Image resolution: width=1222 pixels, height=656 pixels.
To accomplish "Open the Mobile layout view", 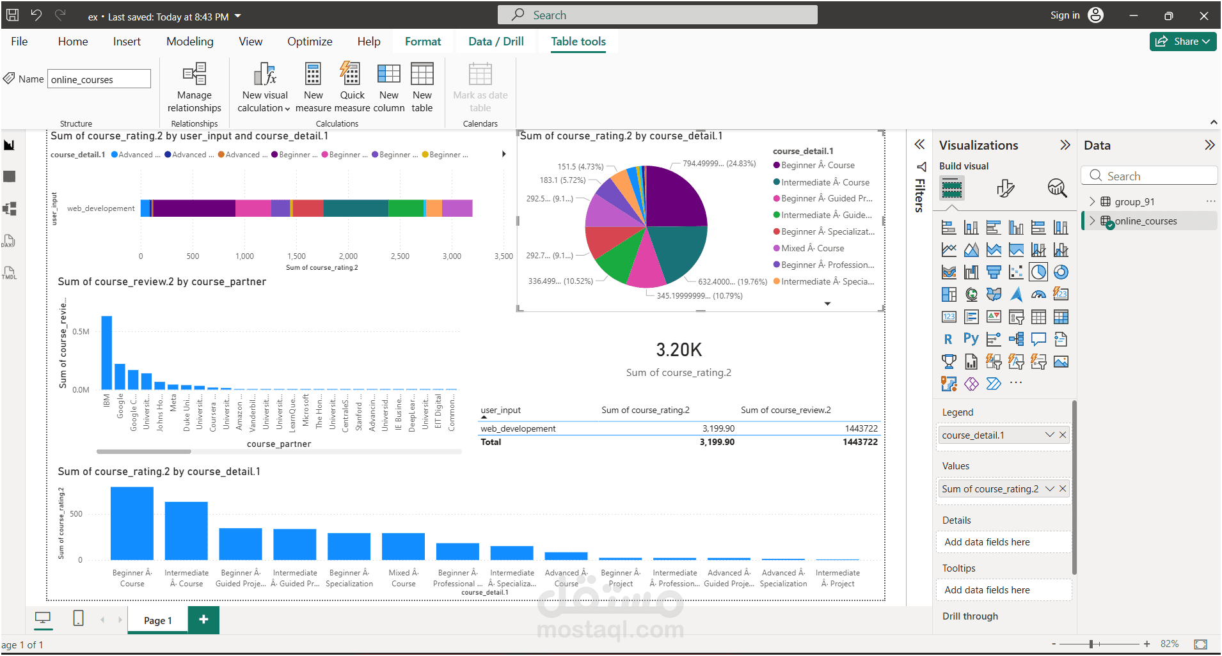I will pyautogui.click(x=77, y=619).
